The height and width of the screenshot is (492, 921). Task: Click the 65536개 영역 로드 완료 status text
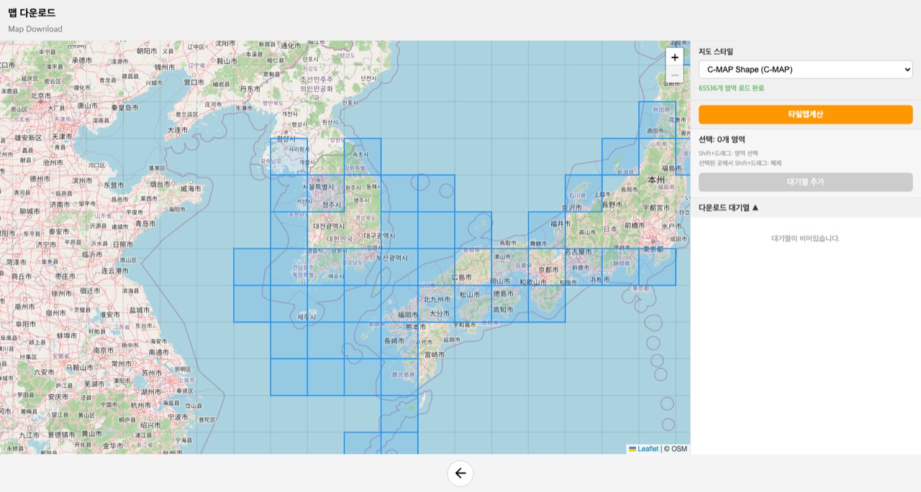coord(731,88)
